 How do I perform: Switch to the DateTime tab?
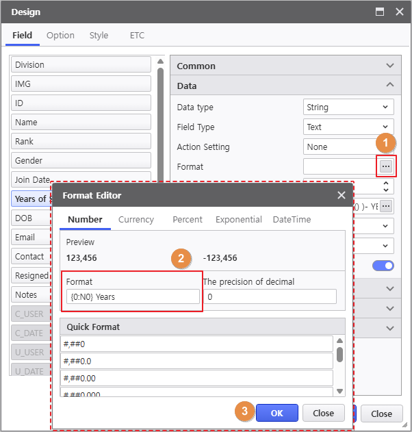click(x=292, y=220)
